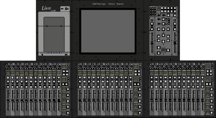Click the top-right button of the master tile's center cluster
The image size is (216, 118).
coord(168,29)
